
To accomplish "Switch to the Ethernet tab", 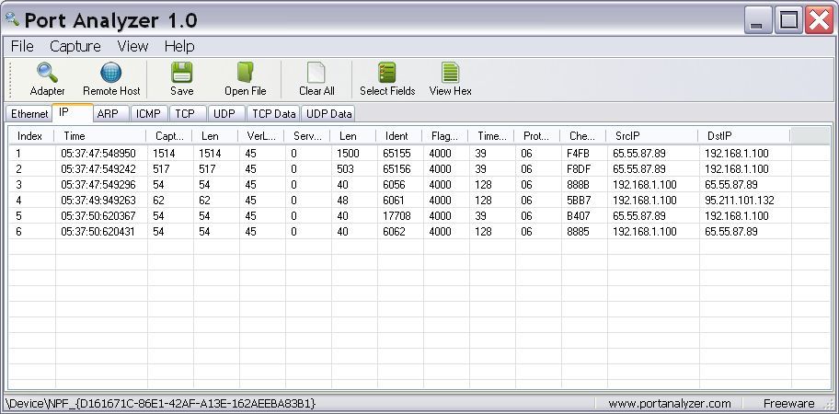I will pyautogui.click(x=29, y=114).
